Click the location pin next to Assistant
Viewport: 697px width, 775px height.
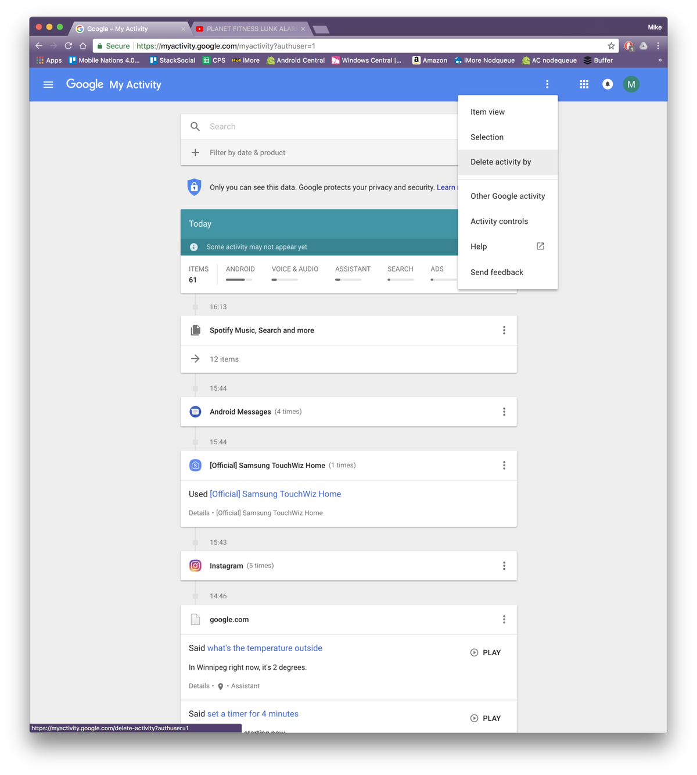coord(221,686)
